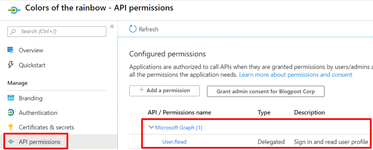This screenshot has width=373, height=150.
Task: Collapse the Microsoft Graph row chevron
Action: (151, 127)
